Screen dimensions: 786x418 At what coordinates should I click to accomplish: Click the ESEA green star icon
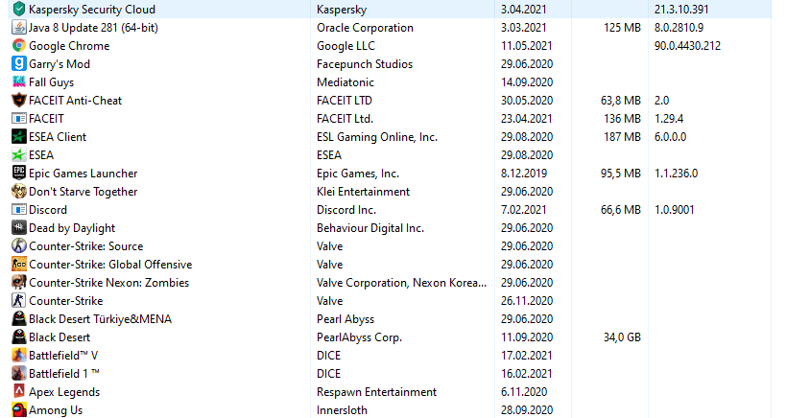[19, 154]
